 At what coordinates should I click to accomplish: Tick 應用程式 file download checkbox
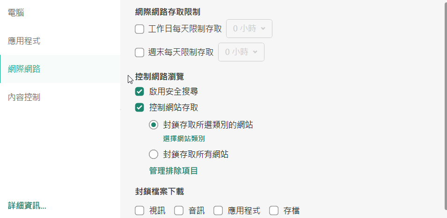[x=218, y=211]
